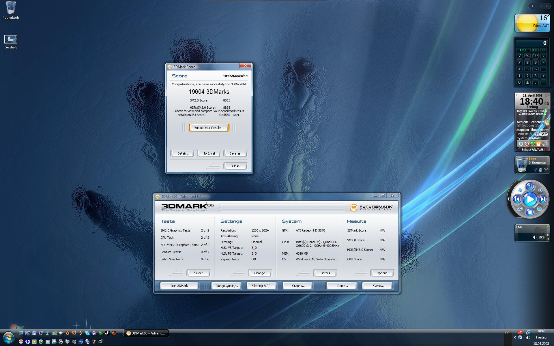Collapse player gadget with left arrow
This screenshot has height=346, width=554.
click(x=509, y=199)
